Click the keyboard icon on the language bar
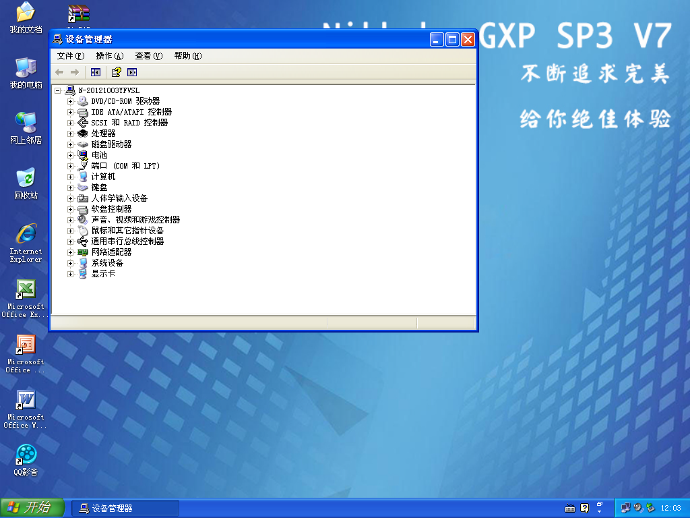Viewport: 690px width, 518px height. [570, 509]
